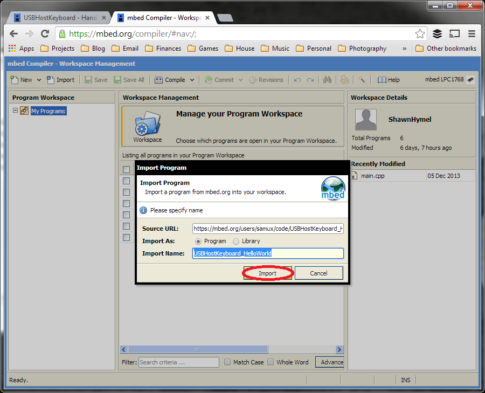Screen dimensions: 485x393
Task: Click the Import button in dialog
Action: [267, 273]
